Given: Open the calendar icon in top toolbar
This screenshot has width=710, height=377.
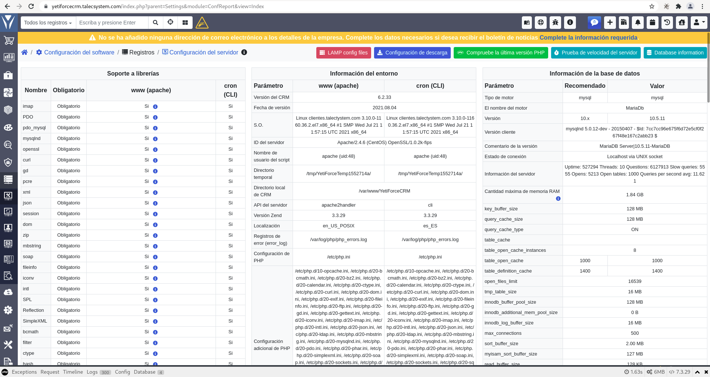Looking at the screenshot, I should coord(653,23).
